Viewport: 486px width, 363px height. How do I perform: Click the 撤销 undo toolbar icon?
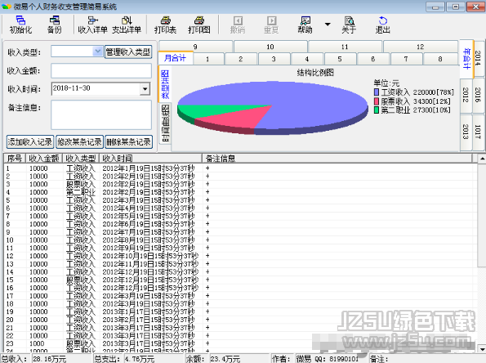(x=238, y=25)
